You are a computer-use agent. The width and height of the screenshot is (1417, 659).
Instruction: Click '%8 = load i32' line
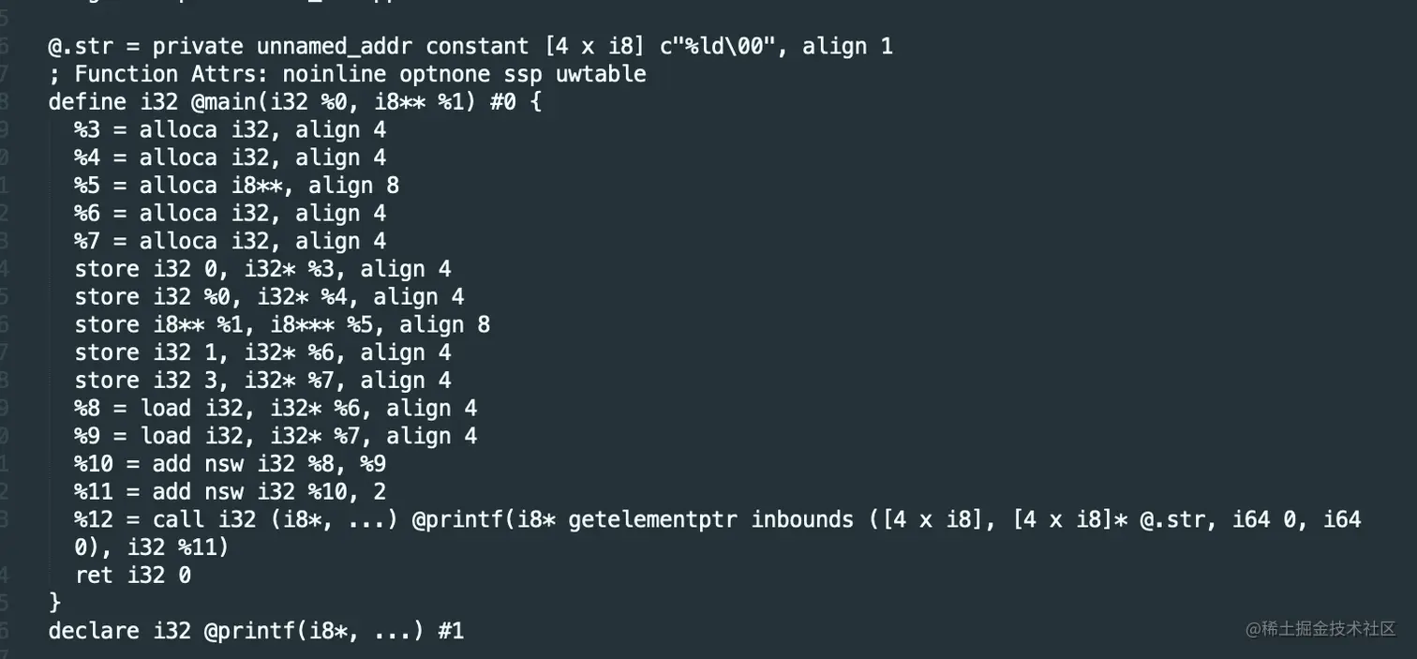tap(276, 408)
